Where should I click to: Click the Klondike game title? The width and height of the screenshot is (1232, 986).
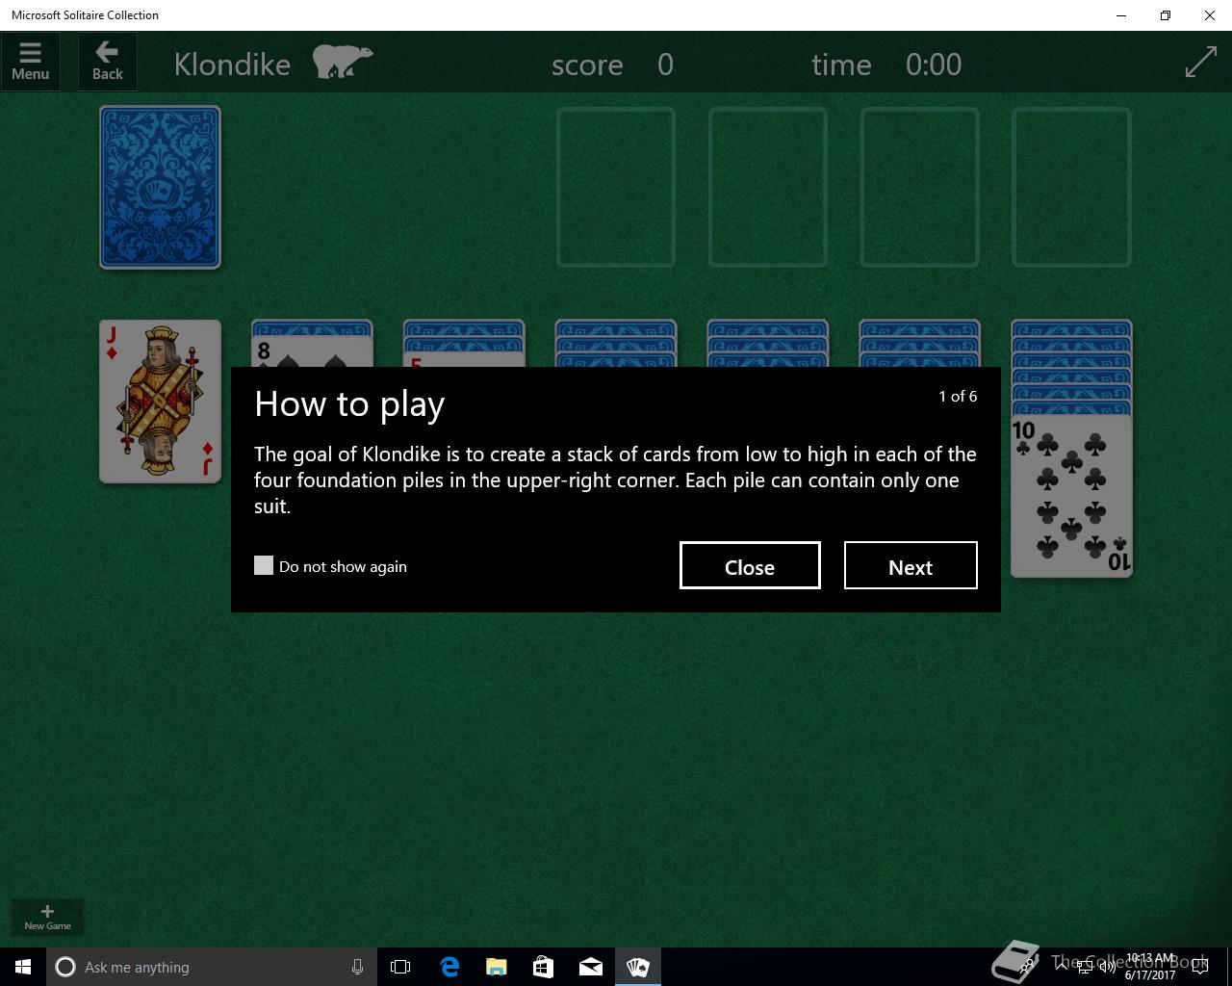[x=232, y=65]
